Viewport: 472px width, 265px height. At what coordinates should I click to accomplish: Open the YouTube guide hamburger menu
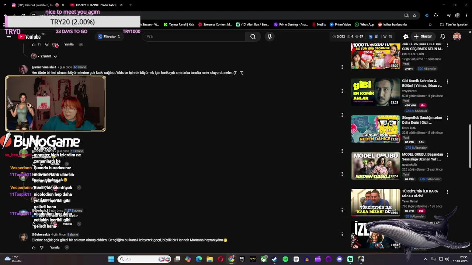pos(9,36)
